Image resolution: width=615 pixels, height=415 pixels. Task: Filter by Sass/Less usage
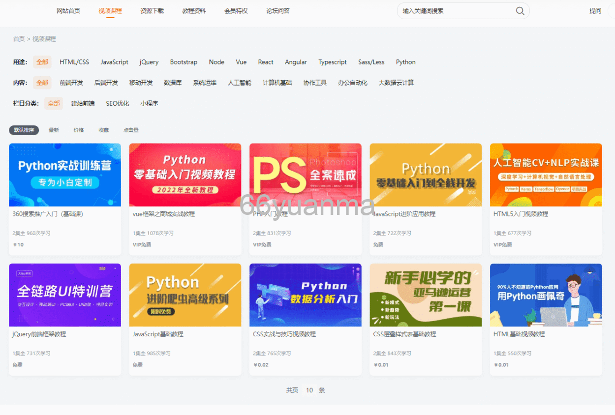click(x=371, y=62)
